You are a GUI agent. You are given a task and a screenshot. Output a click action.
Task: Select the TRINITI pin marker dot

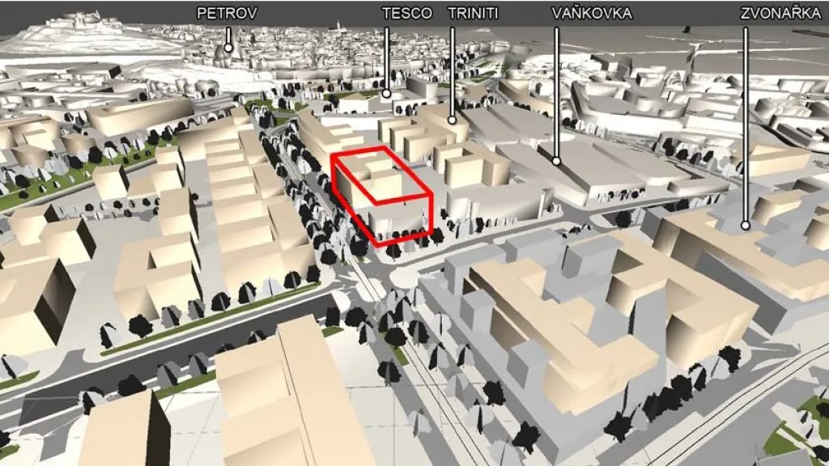click(x=453, y=121)
